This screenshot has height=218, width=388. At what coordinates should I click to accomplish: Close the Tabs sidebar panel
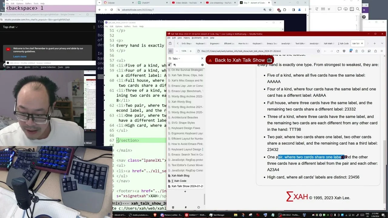[202, 58]
